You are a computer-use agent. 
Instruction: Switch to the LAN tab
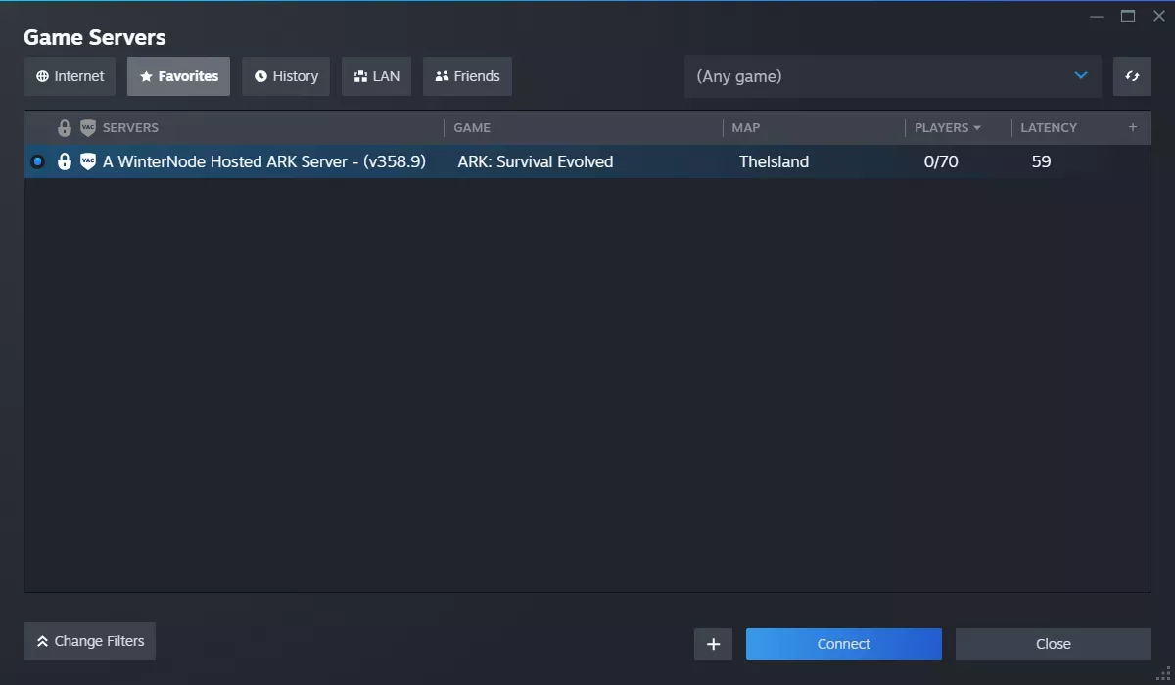(376, 75)
